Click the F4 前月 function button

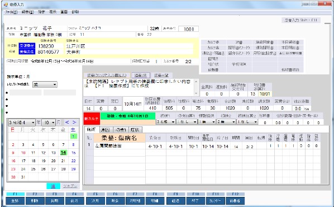74,201
